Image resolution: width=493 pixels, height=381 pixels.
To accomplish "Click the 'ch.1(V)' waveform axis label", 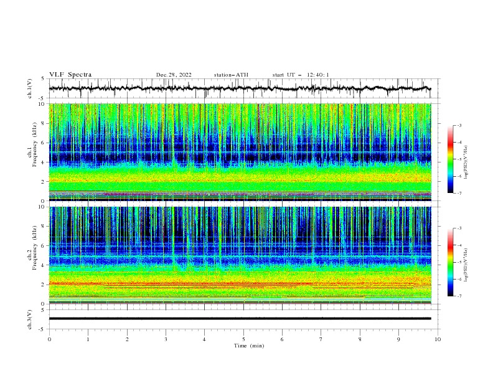I will point(30,88).
